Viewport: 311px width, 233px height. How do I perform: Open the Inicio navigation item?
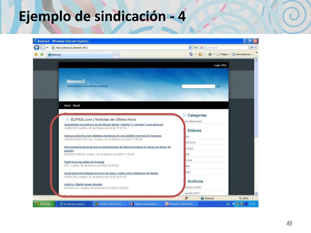[67, 106]
